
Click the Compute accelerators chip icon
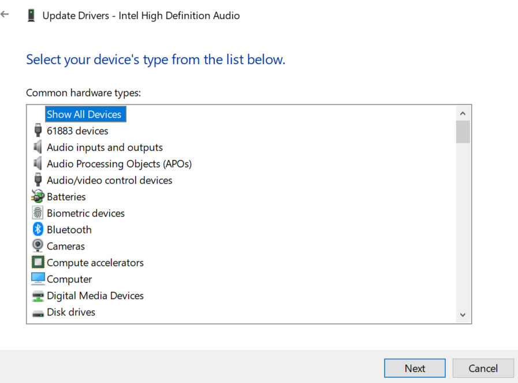pos(38,262)
